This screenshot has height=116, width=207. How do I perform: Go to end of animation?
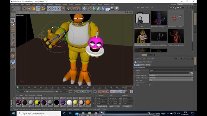(x=95, y=92)
